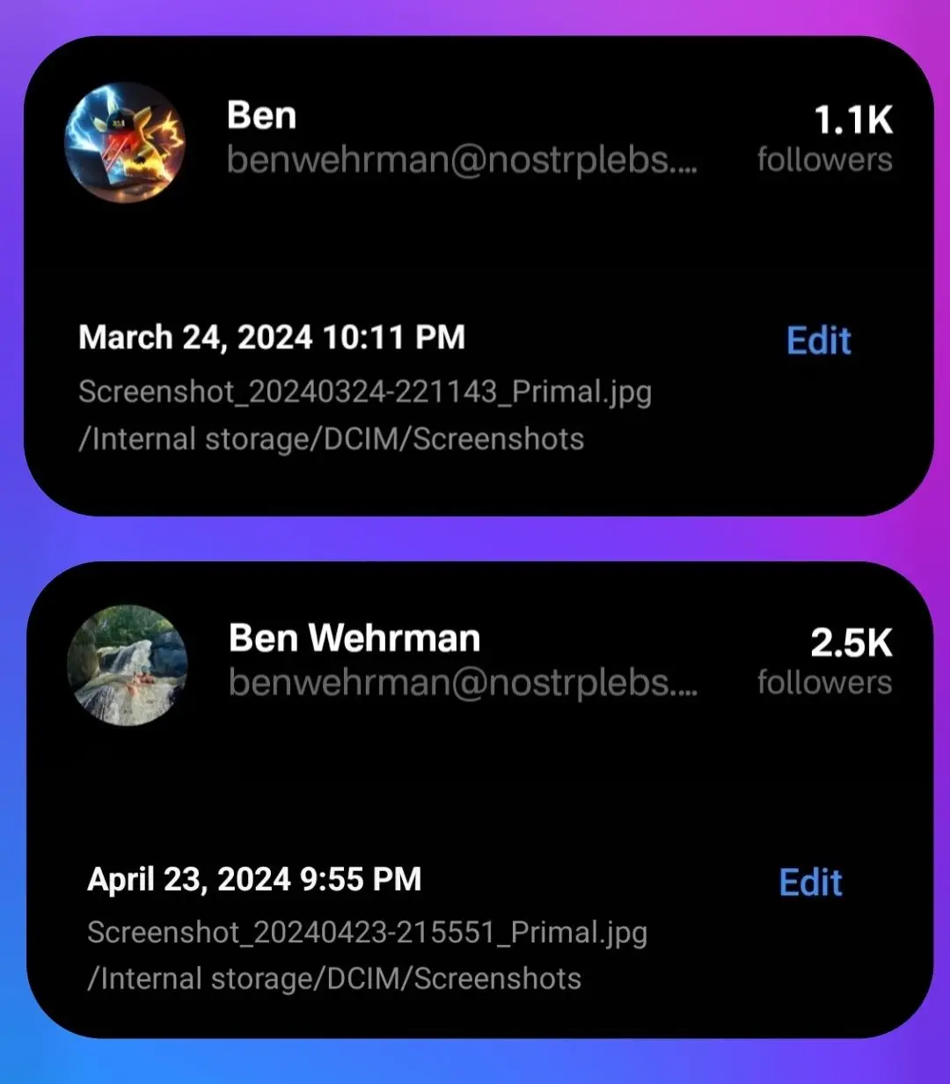This screenshot has height=1084, width=950.
Task: Click the handle under Ben Wehrman
Action: tap(463, 683)
